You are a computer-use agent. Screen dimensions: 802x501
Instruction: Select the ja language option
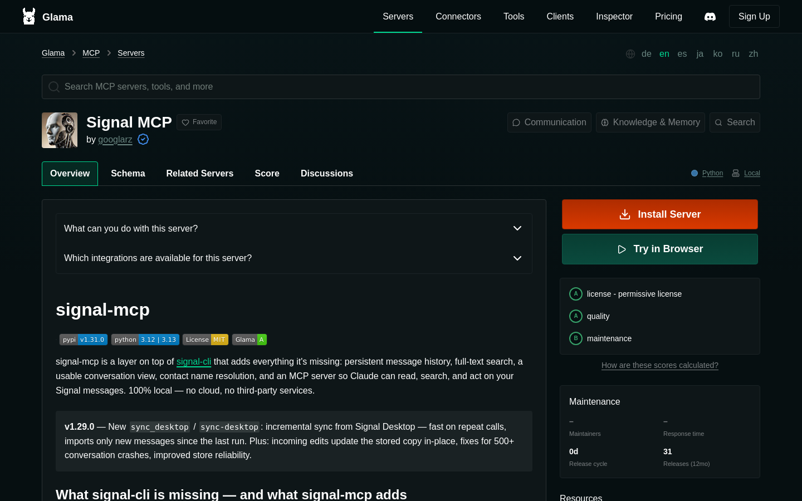pyautogui.click(x=700, y=54)
